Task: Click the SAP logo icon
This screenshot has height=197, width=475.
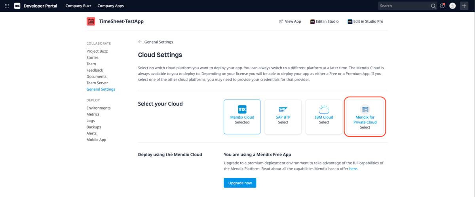Action: click(283, 110)
